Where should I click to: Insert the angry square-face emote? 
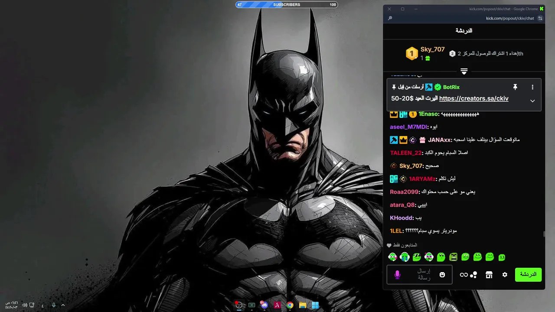click(x=453, y=257)
